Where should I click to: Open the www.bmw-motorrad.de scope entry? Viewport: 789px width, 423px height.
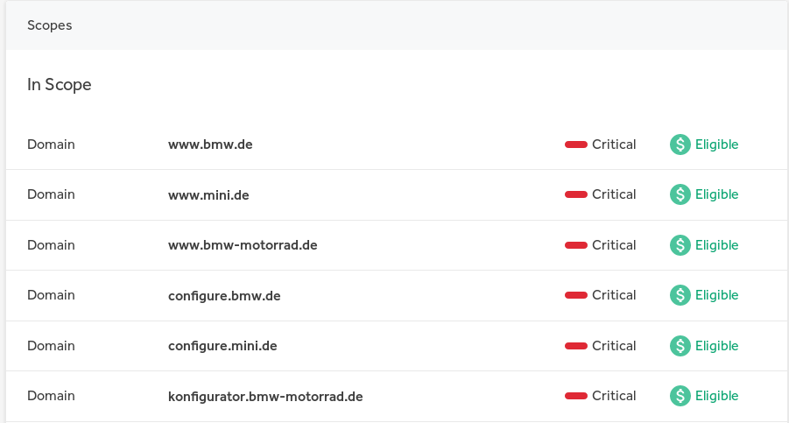[243, 245]
